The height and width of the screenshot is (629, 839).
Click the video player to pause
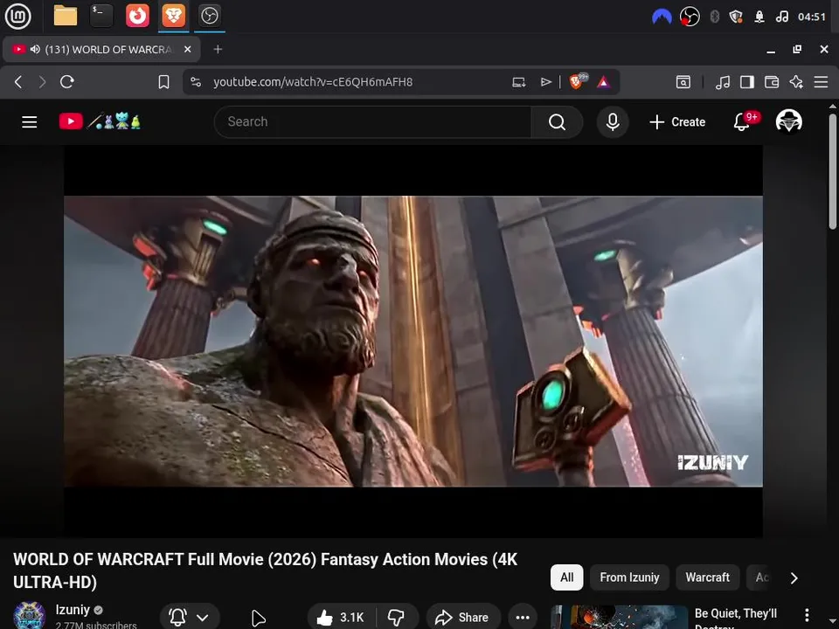click(413, 342)
